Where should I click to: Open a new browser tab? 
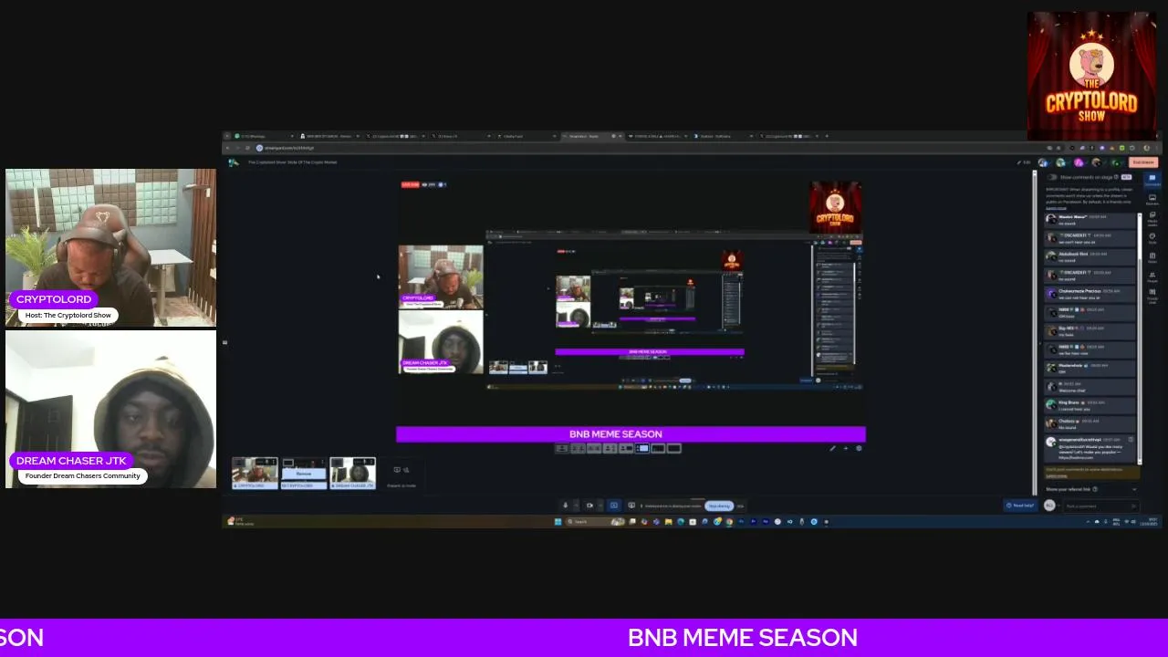(827, 136)
